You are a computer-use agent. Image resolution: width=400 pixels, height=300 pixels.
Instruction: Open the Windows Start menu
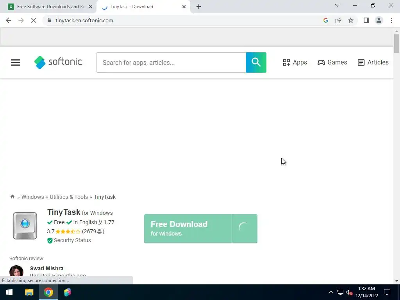9,292
